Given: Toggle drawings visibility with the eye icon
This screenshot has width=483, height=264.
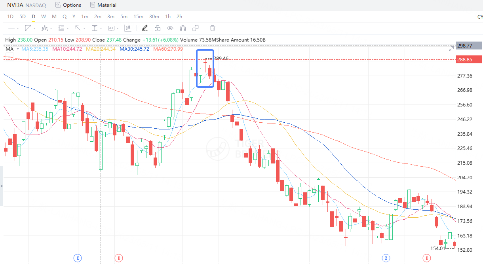Looking at the screenshot, I should (170, 28).
